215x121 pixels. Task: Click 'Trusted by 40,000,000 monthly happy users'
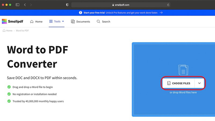38,101
